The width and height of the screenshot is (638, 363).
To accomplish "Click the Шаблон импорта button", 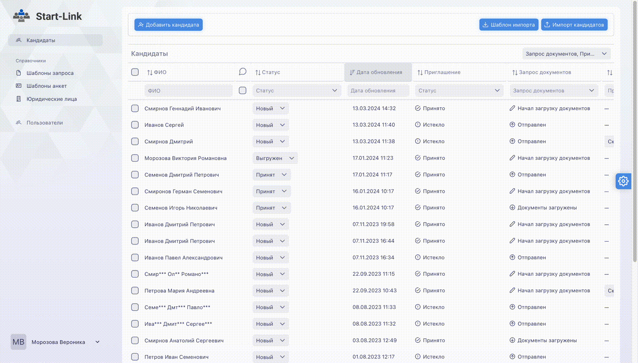I will (509, 25).
